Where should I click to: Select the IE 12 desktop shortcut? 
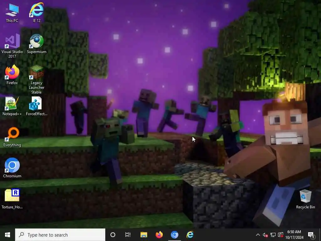point(36,13)
